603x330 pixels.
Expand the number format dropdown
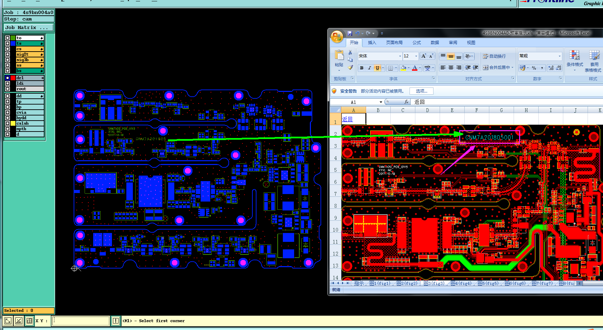(560, 56)
